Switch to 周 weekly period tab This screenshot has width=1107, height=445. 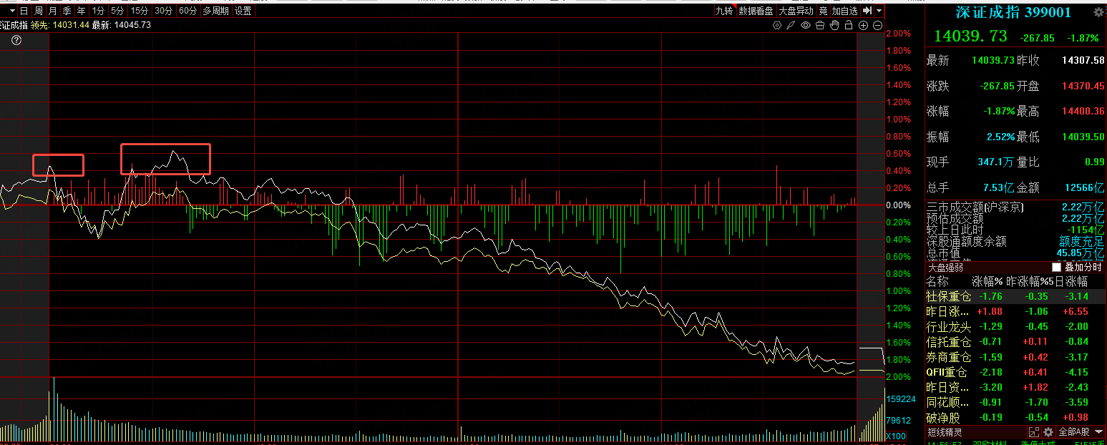tap(39, 11)
